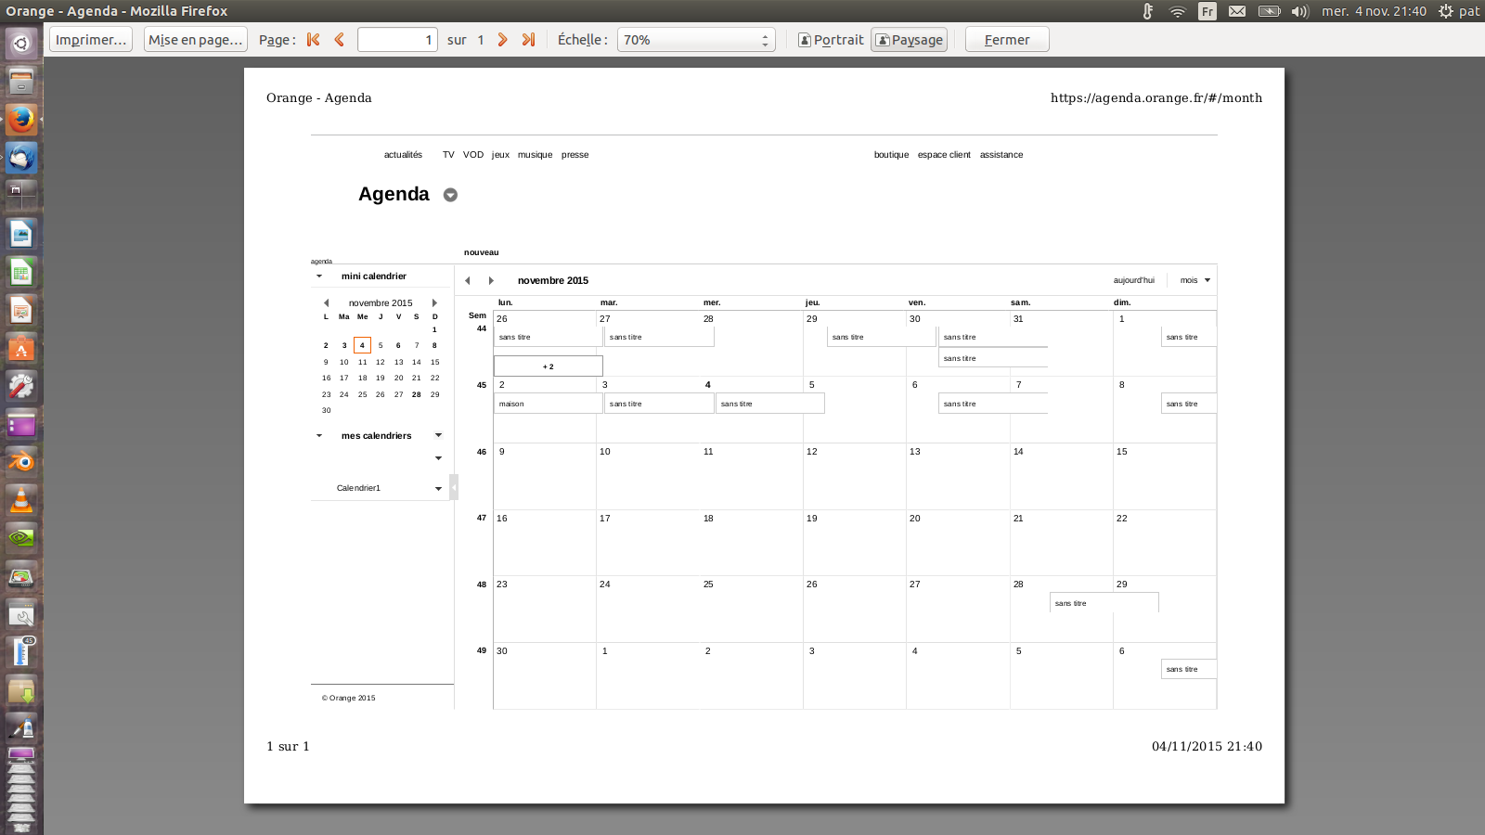Click inside the page number field
Screen dimensions: 1485x835
click(397, 39)
